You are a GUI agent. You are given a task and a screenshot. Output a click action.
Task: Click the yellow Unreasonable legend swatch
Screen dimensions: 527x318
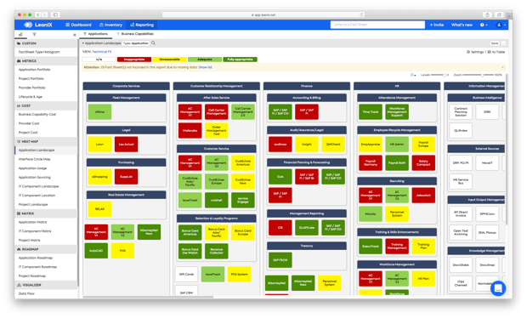[x=169, y=60]
